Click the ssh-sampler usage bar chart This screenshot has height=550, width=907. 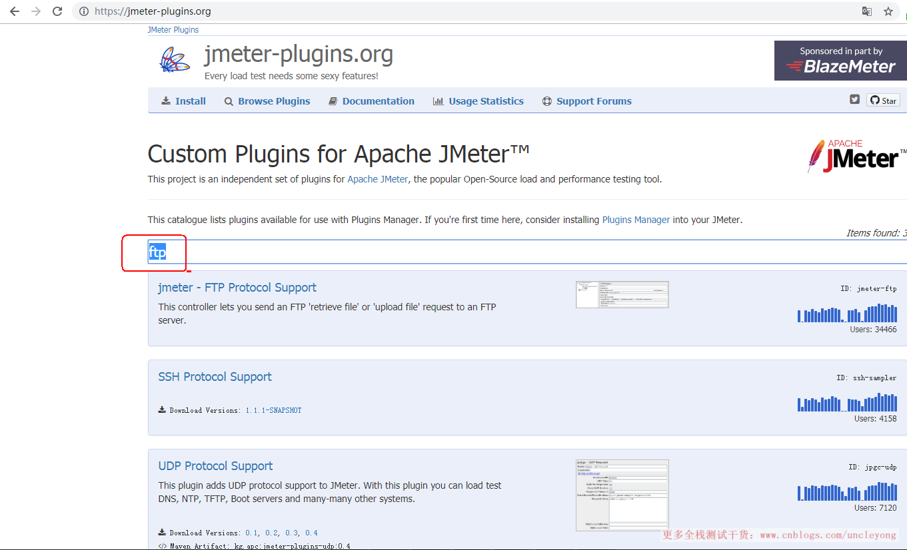(847, 402)
